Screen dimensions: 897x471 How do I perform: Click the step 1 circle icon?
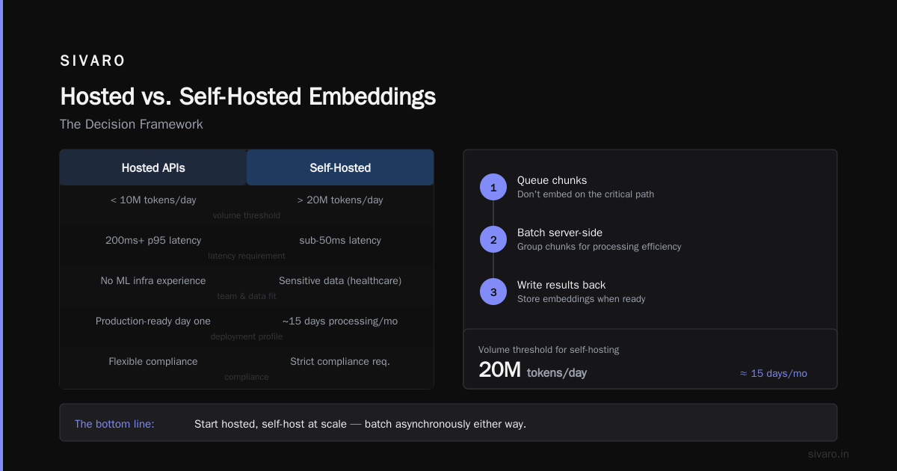(493, 187)
